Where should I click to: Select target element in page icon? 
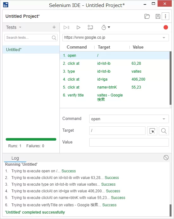click(x=152, y=131)
